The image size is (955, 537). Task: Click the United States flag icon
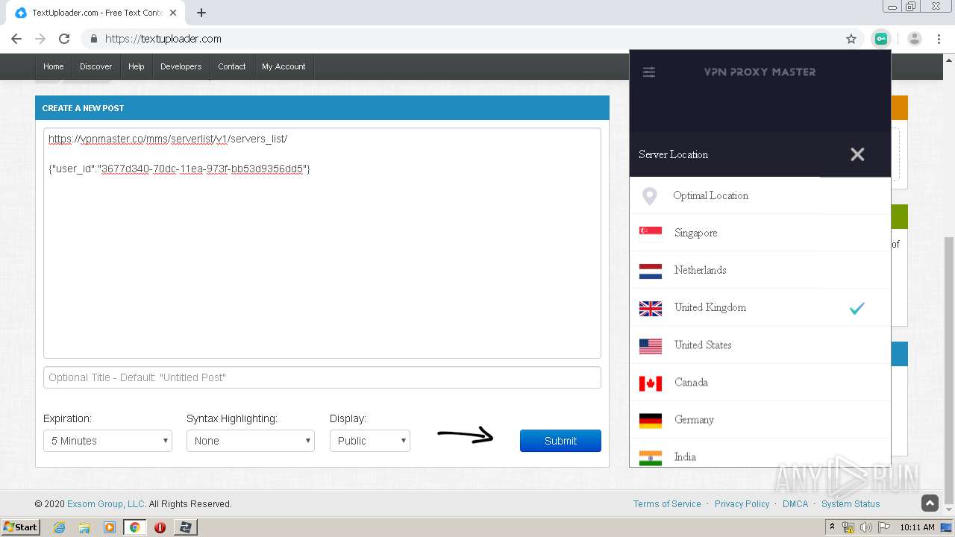[651, 345]
